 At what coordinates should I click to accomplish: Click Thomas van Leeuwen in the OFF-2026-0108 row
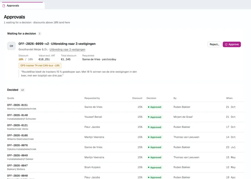point(186,137)
